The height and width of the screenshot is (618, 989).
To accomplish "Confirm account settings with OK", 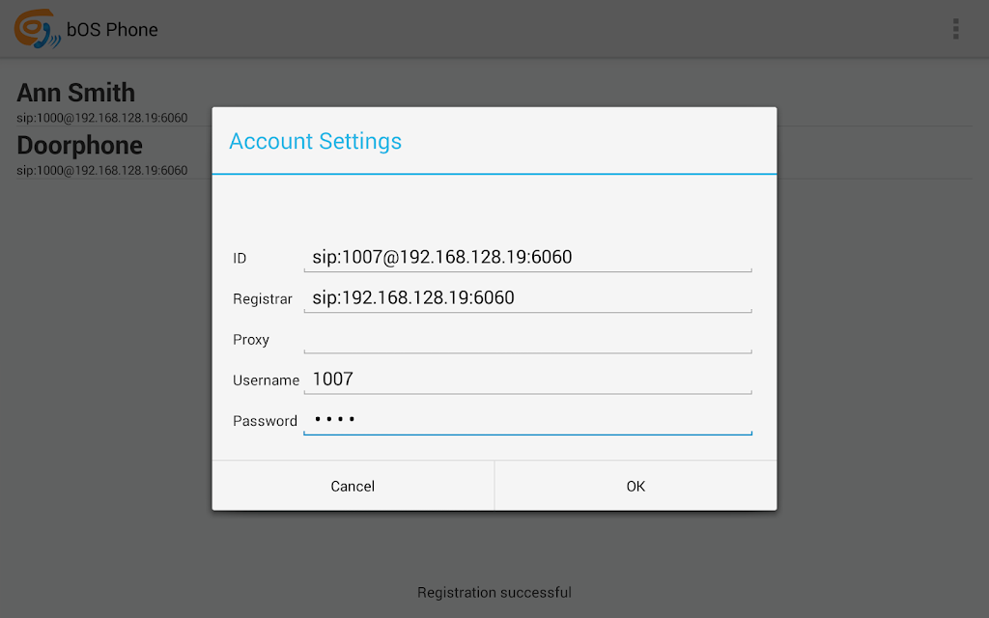I will click(x=636, y=486).
